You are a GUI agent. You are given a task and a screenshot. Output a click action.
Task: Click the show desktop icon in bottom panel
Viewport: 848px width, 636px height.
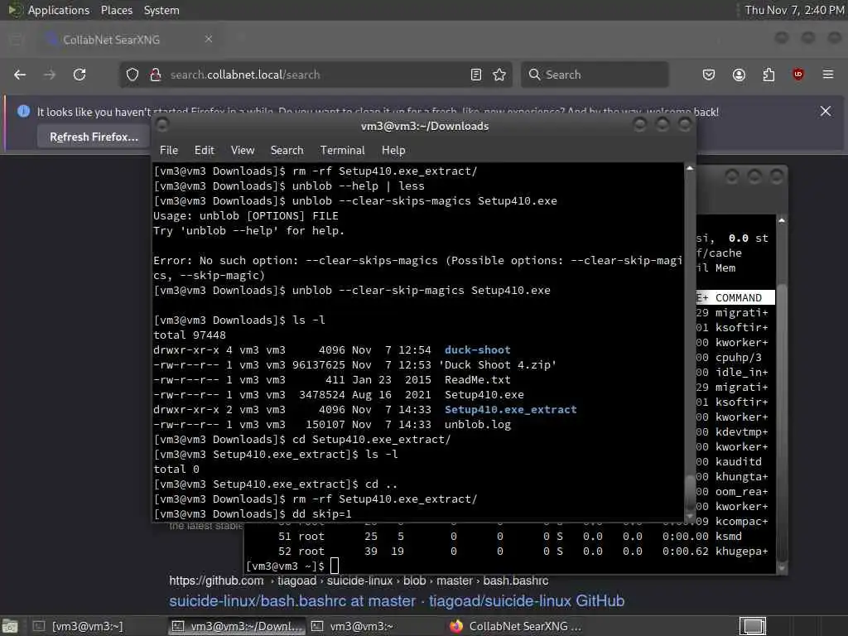pos(10,626)
